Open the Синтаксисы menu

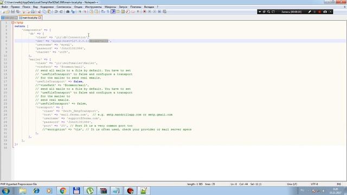click(64, 7)
